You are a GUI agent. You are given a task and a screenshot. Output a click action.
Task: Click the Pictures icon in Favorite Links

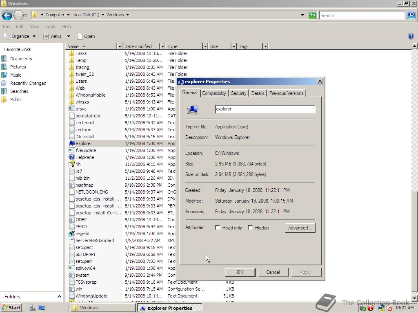[x=4, y=67]
